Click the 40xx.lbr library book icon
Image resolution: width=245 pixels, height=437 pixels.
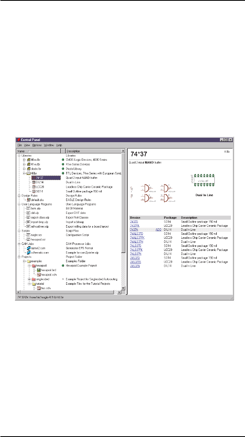point(29,159)
